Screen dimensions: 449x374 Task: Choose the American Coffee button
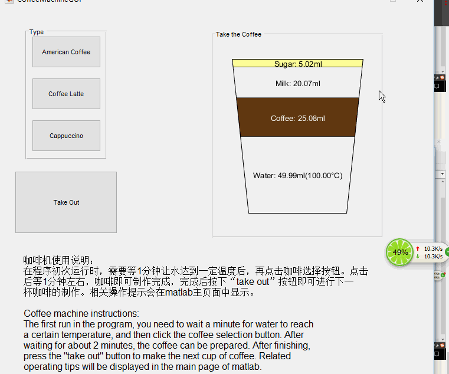tap(66, 52)
